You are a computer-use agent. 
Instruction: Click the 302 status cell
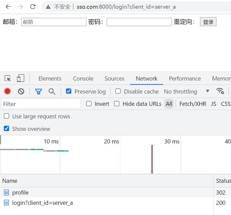[221, 193]
